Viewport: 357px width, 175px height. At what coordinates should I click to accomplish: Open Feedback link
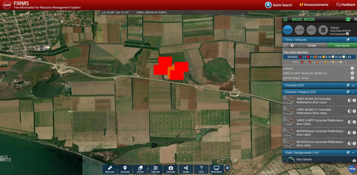[x=346, y=5]
